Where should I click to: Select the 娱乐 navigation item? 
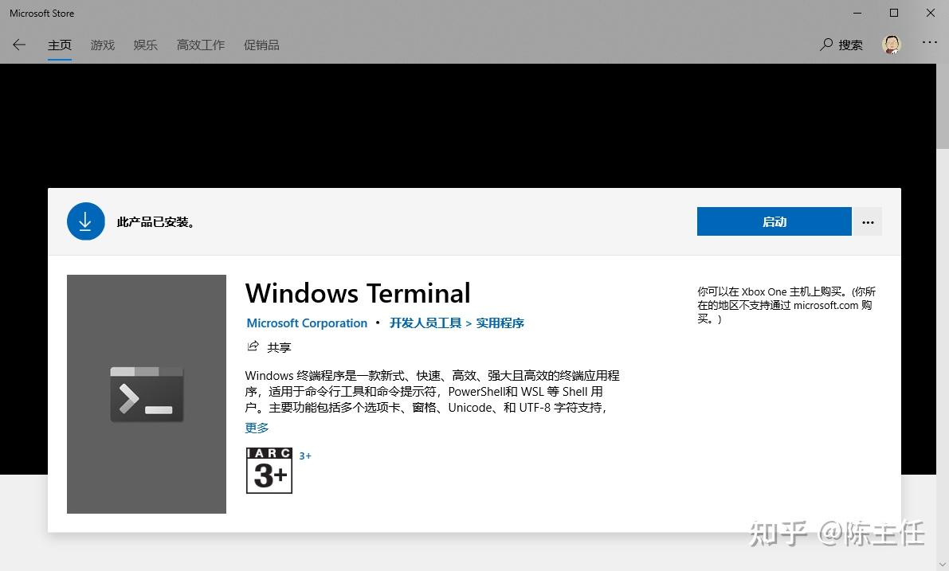145,45
